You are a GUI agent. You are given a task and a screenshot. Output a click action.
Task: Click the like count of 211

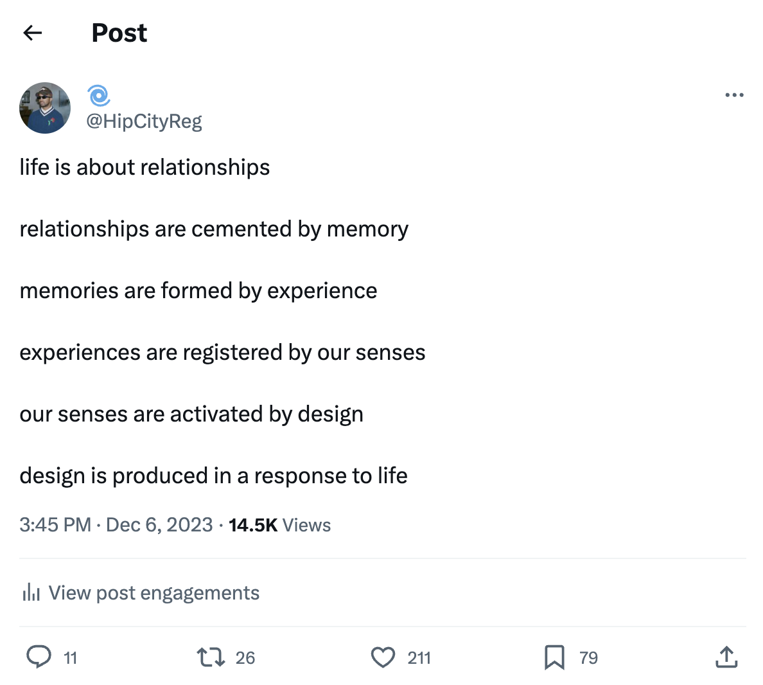pos(419,658)
